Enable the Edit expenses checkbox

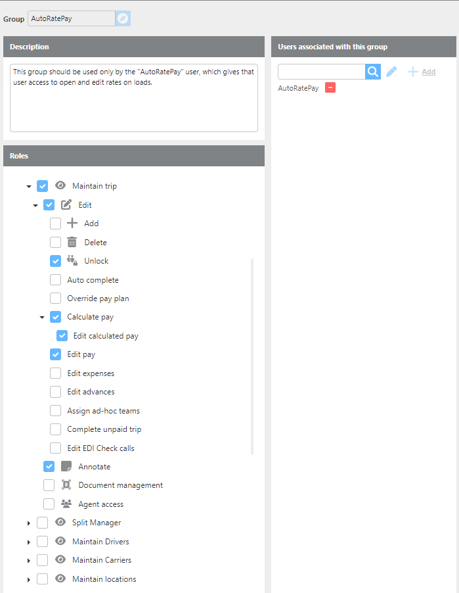pos(56,373)
